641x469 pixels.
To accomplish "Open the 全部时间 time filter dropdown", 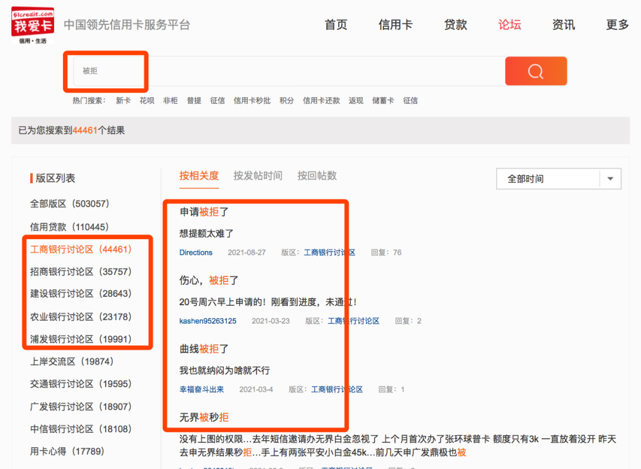I will click(559, 179).
